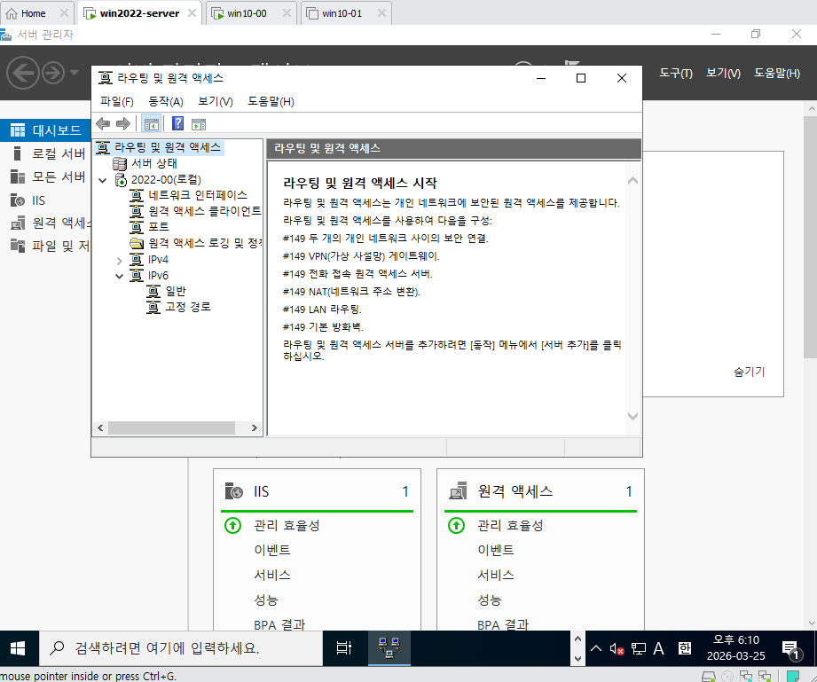Open the notification center icon
The height and width of the screenshot is (682, 817).
pos(791,650)
